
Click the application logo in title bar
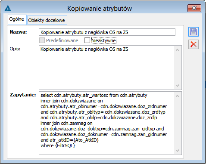click(8, 8)
